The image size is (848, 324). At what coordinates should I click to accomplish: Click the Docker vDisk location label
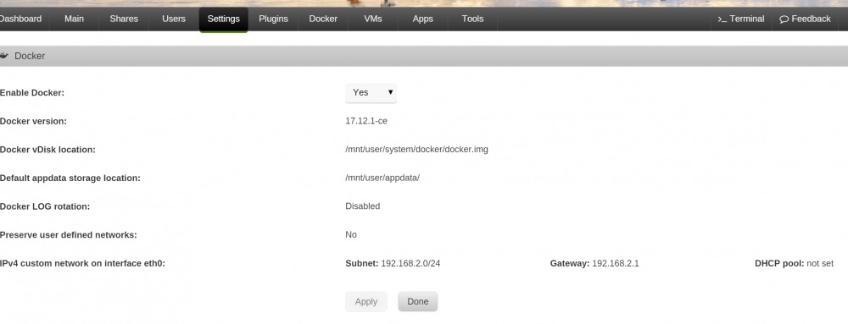(47, 150)
